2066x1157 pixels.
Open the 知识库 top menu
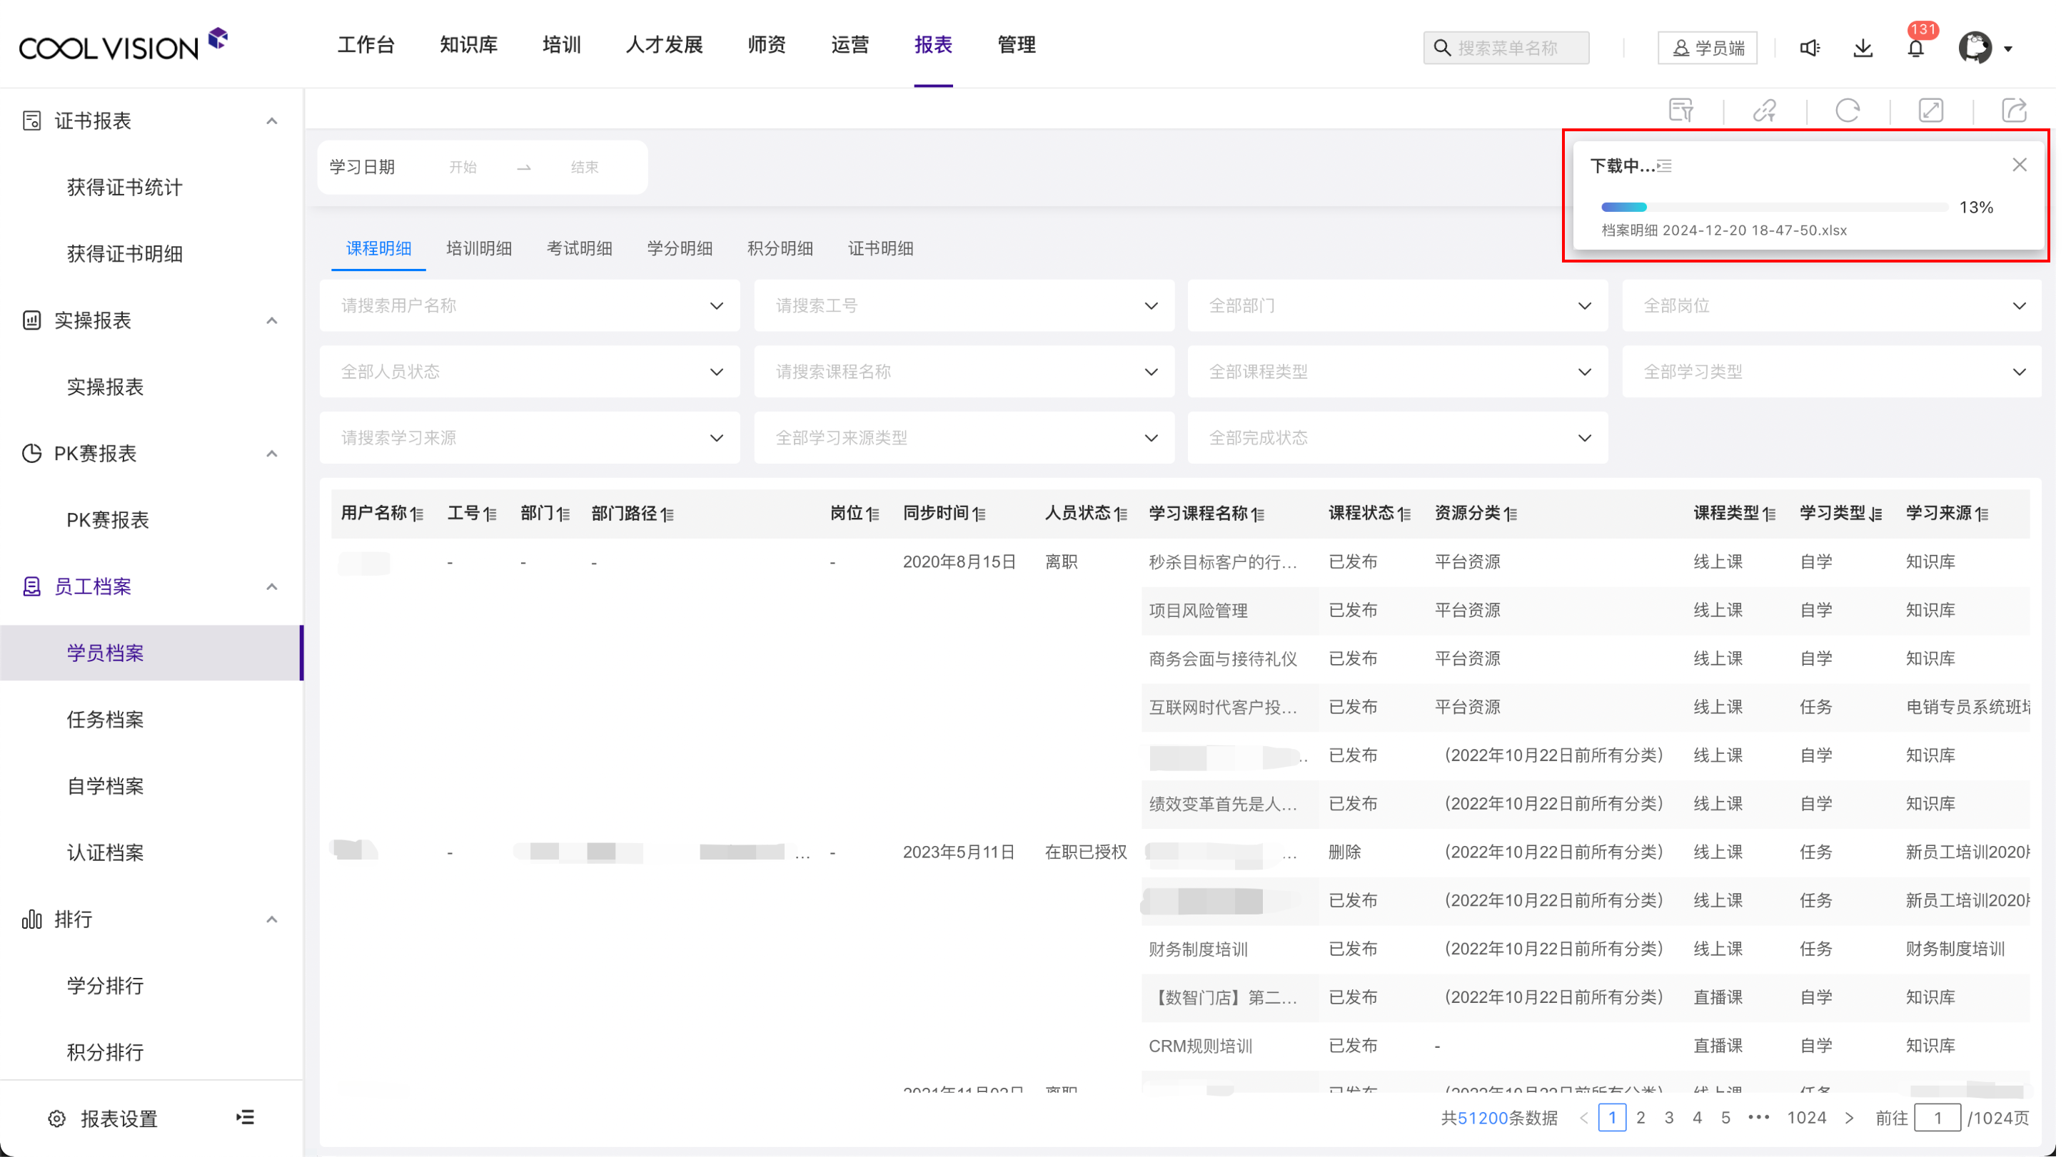(468, 45)
